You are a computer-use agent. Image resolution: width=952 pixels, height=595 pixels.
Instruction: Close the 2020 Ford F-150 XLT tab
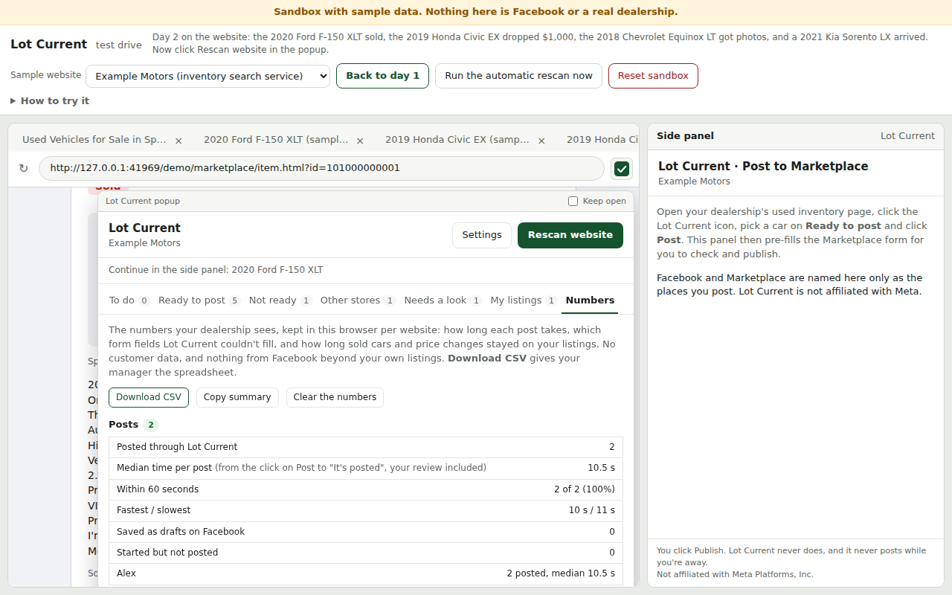[x=360, y=140]
